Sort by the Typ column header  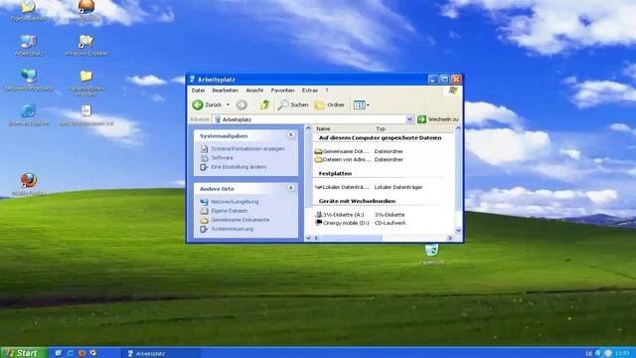381,128
